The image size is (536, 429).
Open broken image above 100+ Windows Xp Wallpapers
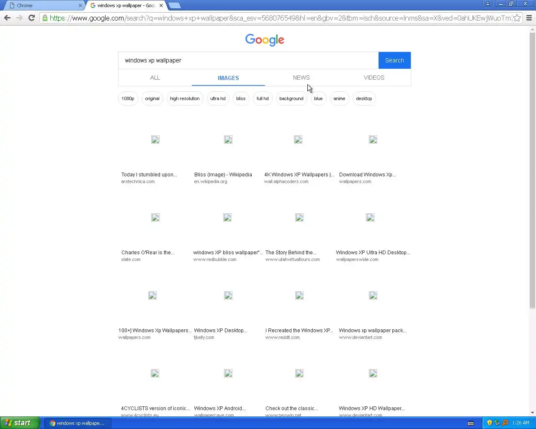point(152,295)
